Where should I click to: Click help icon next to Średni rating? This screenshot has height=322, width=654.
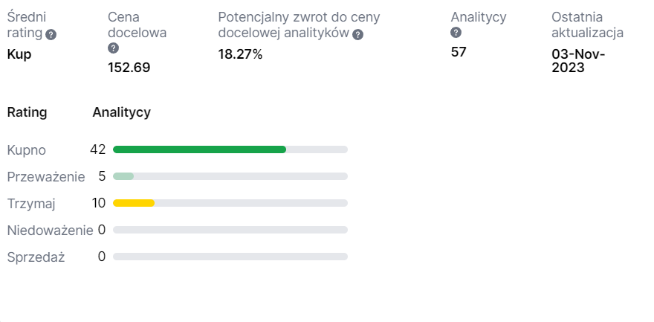tap(51, 34)
